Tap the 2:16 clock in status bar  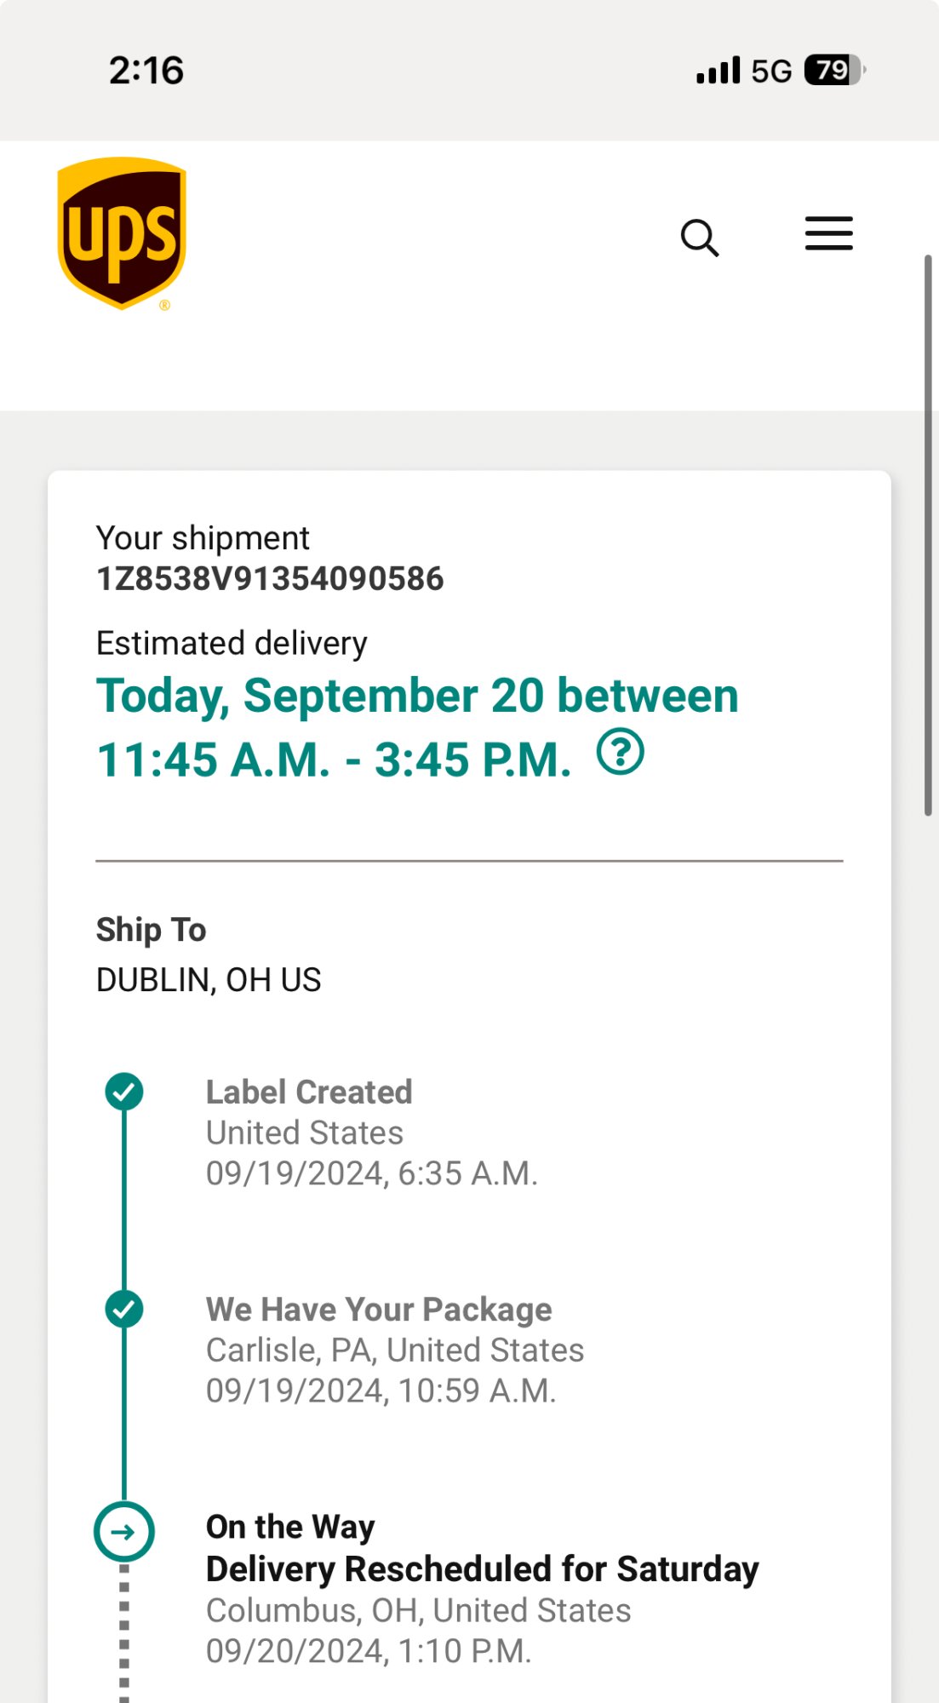(146, 70)
